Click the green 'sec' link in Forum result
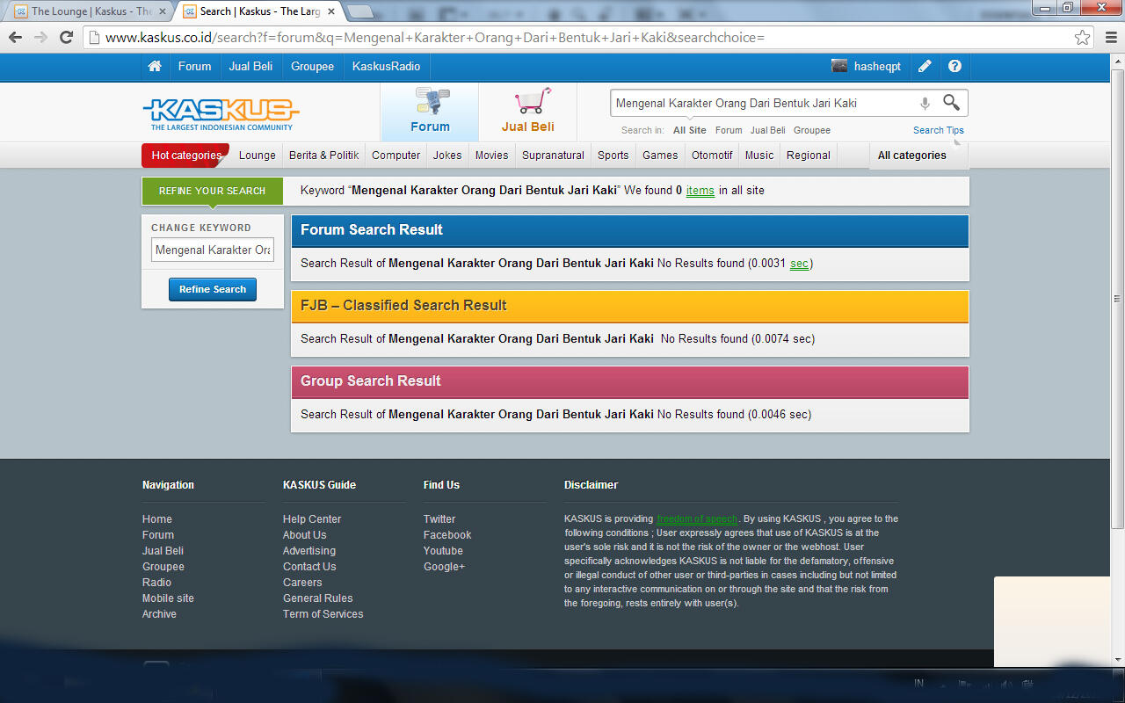This screenshot has width=1125, height=703. pos(799,264)
